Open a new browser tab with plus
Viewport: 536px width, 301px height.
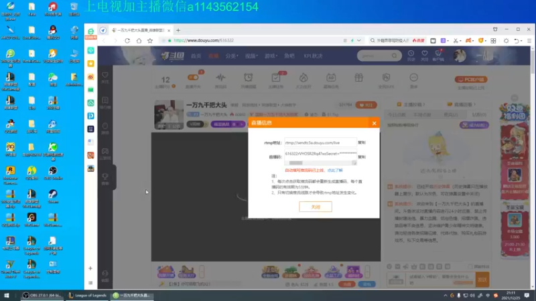178,30
